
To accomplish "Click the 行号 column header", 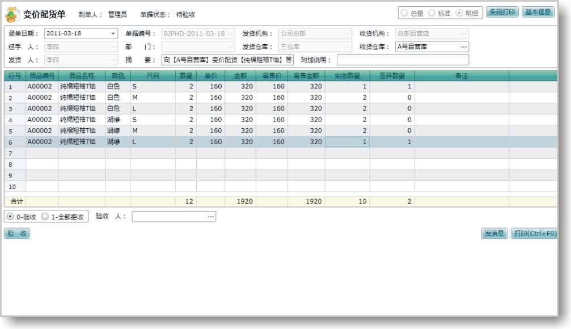I will (15, 76).
